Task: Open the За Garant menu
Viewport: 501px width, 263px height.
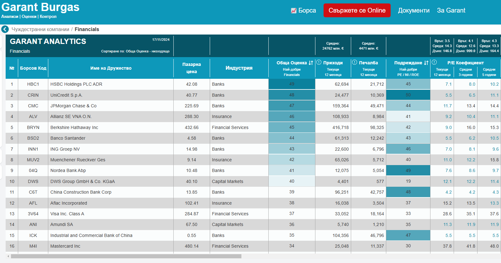Action: pos(451,10)
